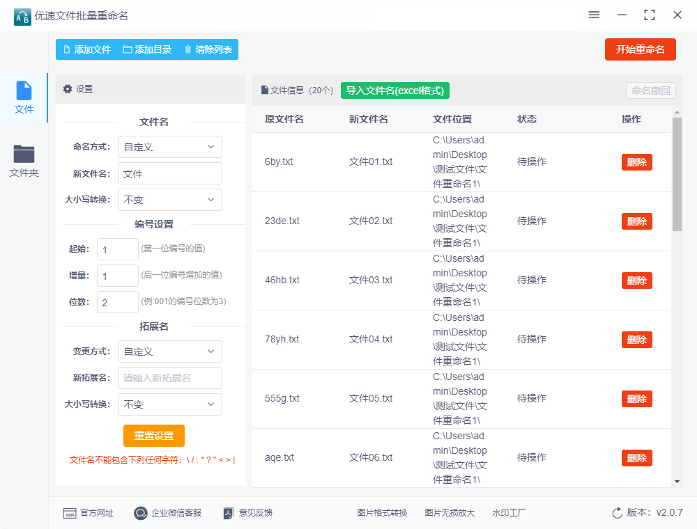The image size is (697, 529).
Task: Click the 命名撤回 undo button
Action: click(651, 90)
